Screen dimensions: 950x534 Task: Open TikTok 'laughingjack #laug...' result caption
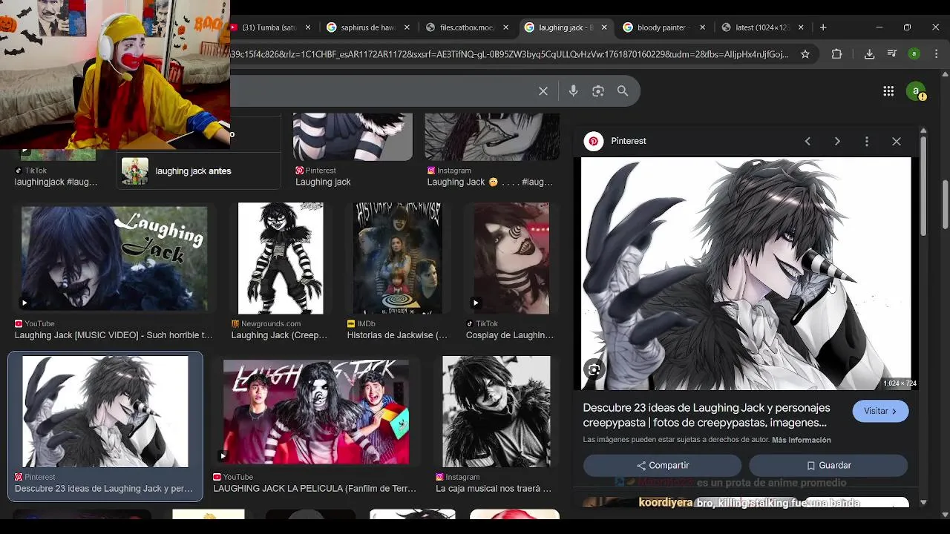pyautogui.click(x=56, y=182)
